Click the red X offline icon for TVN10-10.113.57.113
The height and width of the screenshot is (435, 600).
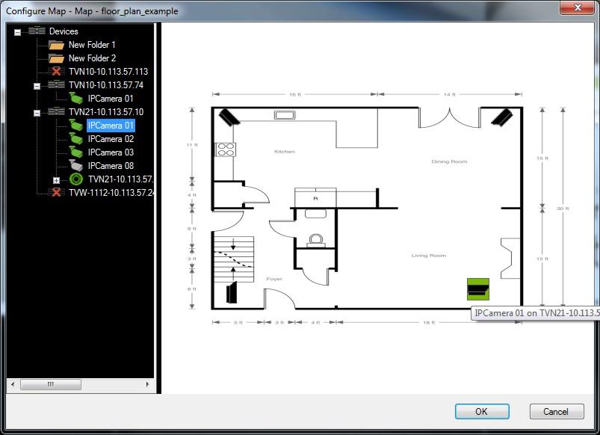56,71
